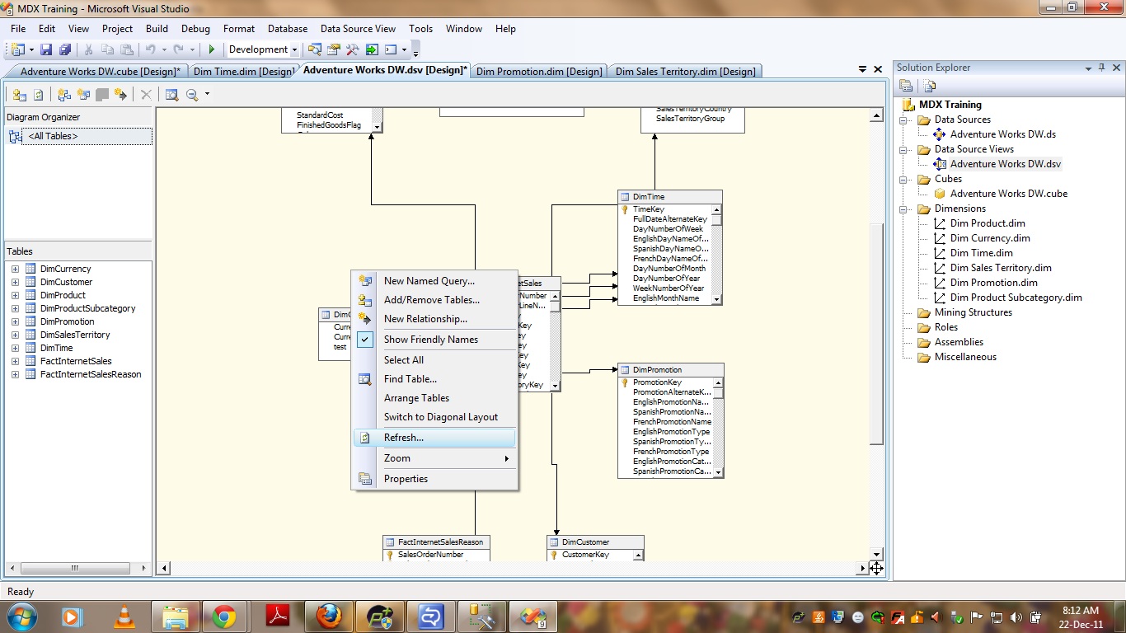1126x633 pixels.
Task: Click the Refresh Data Source View toolbar icon
Action: (x=38, y=95)
